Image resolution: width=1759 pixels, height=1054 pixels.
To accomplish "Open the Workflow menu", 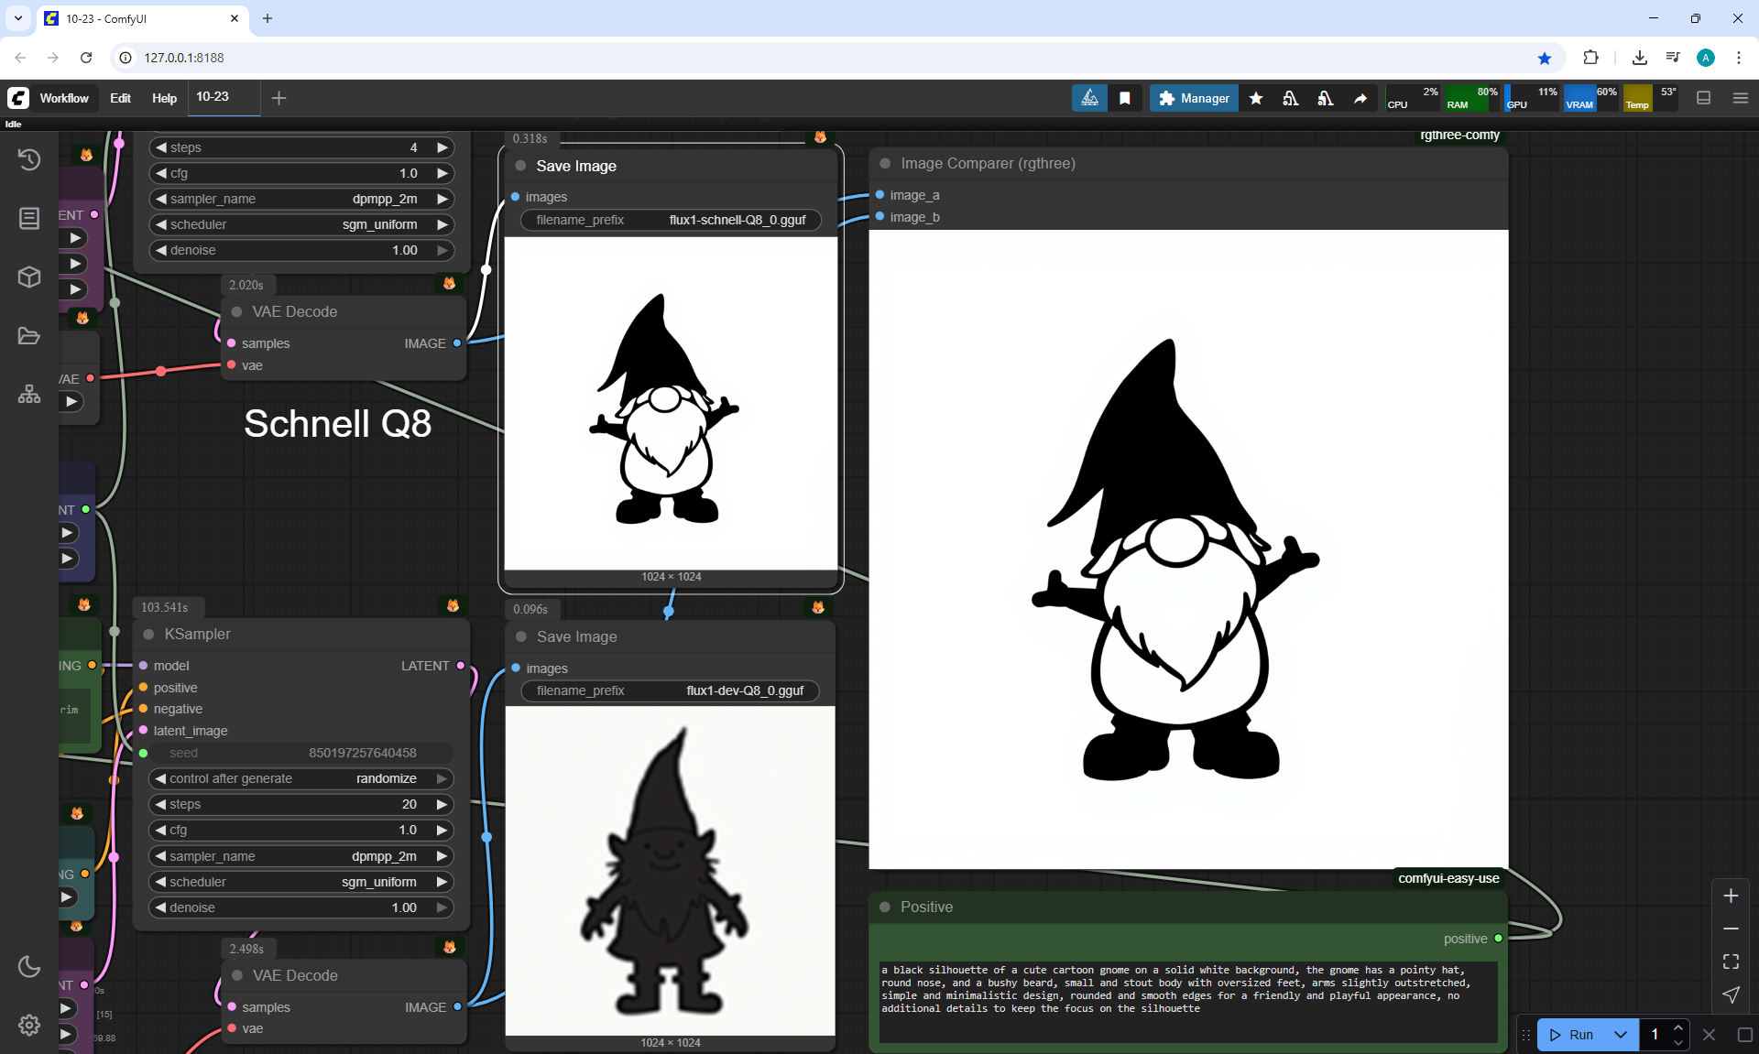I will (x=64, y=98).
